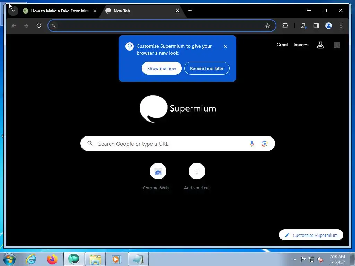Toggle the side panel

316,26
